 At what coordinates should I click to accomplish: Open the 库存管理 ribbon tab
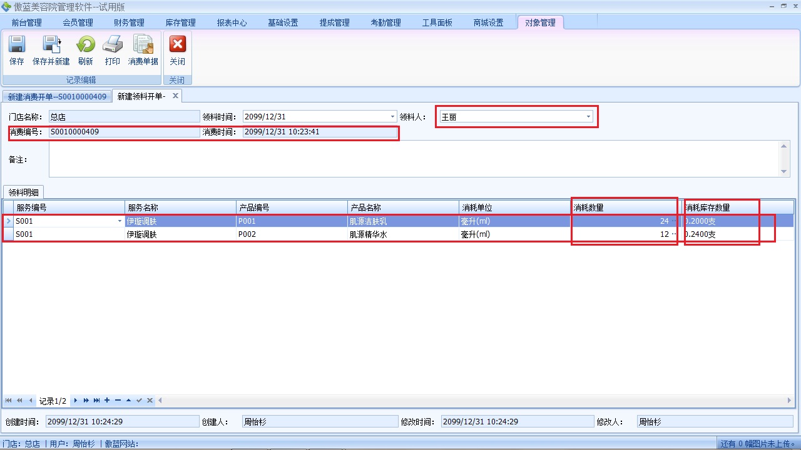(x=180, y=22)
